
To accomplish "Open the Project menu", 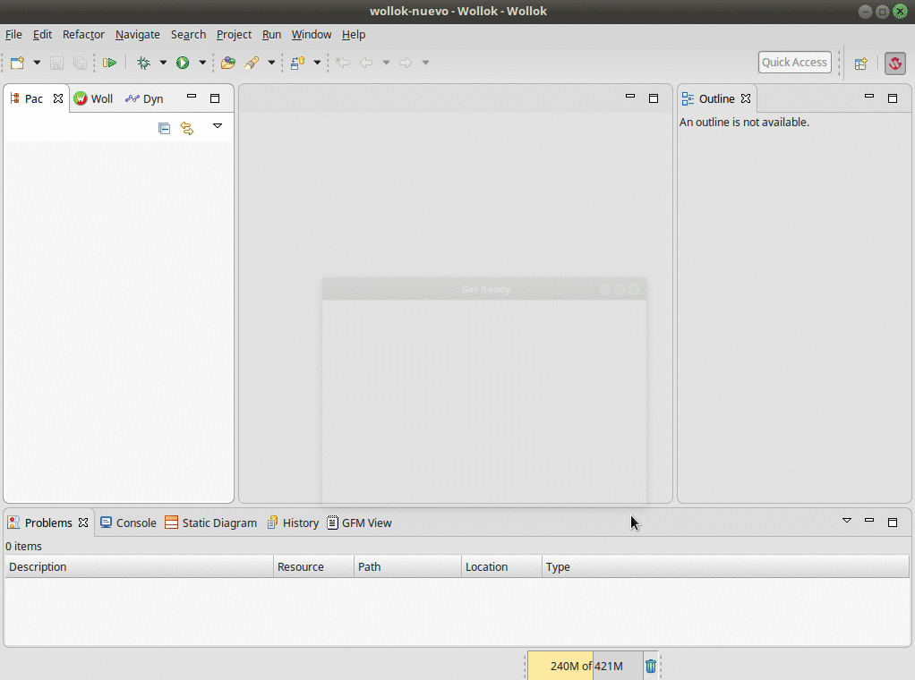I will 234,34.
